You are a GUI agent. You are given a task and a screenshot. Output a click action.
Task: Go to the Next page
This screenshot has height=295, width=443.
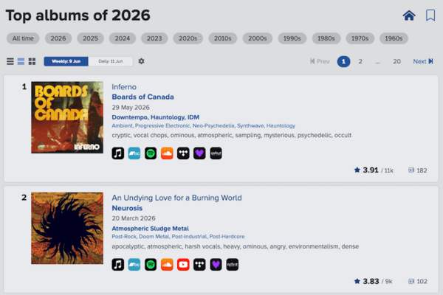point(423,61)
